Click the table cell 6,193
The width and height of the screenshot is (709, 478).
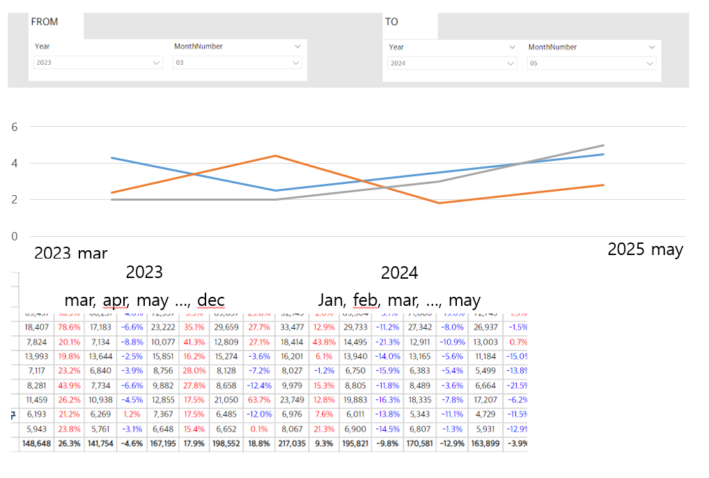pyautogui.click(x=37, y=414)
